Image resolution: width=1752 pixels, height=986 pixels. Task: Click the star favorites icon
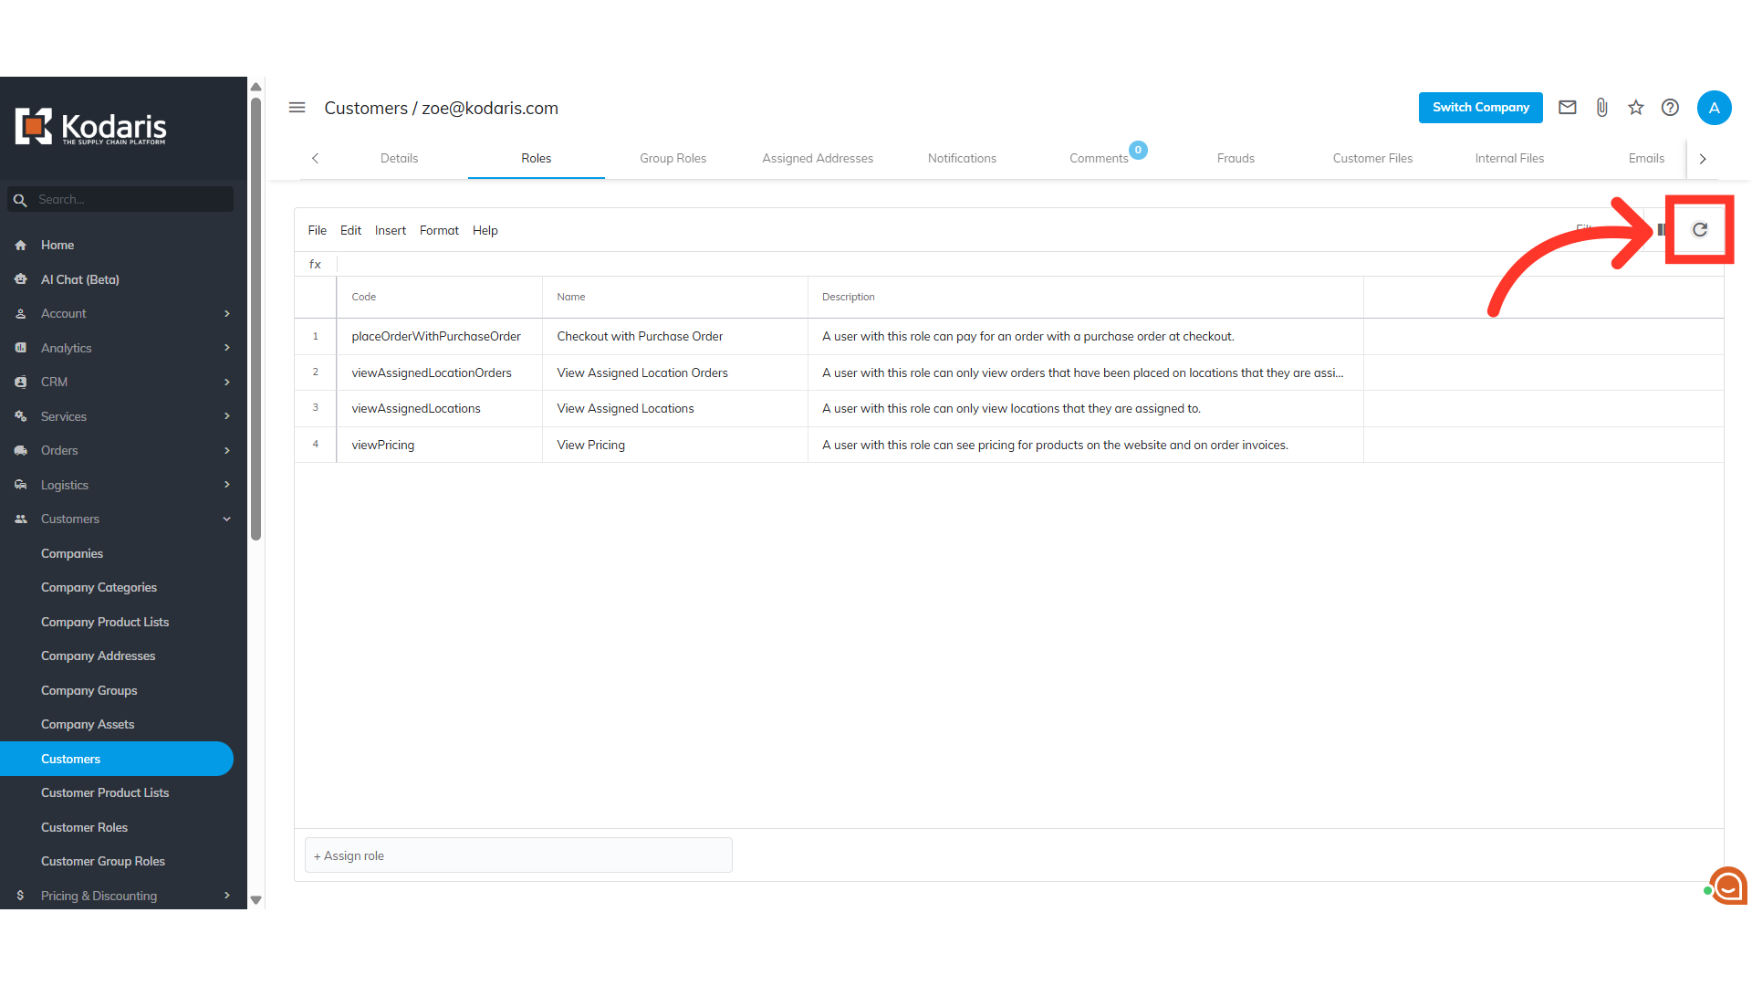[x=1635, y=108]
